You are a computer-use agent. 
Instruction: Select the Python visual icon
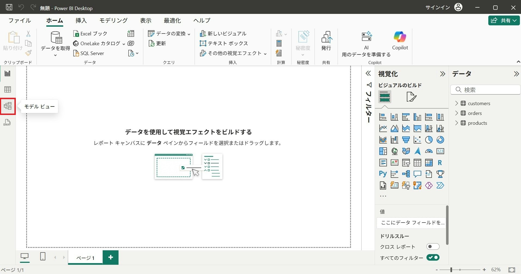pos(383,174)
